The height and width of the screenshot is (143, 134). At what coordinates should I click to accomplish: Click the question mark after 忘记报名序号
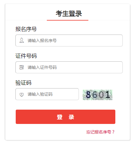click(x=113, y=132)
